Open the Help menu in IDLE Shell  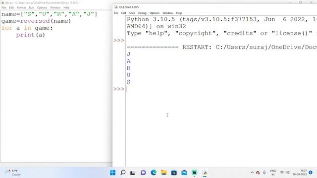(179, 13)
